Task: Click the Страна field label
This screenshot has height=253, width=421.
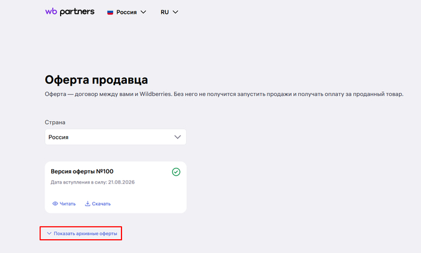Action: [x=55, y=122]
